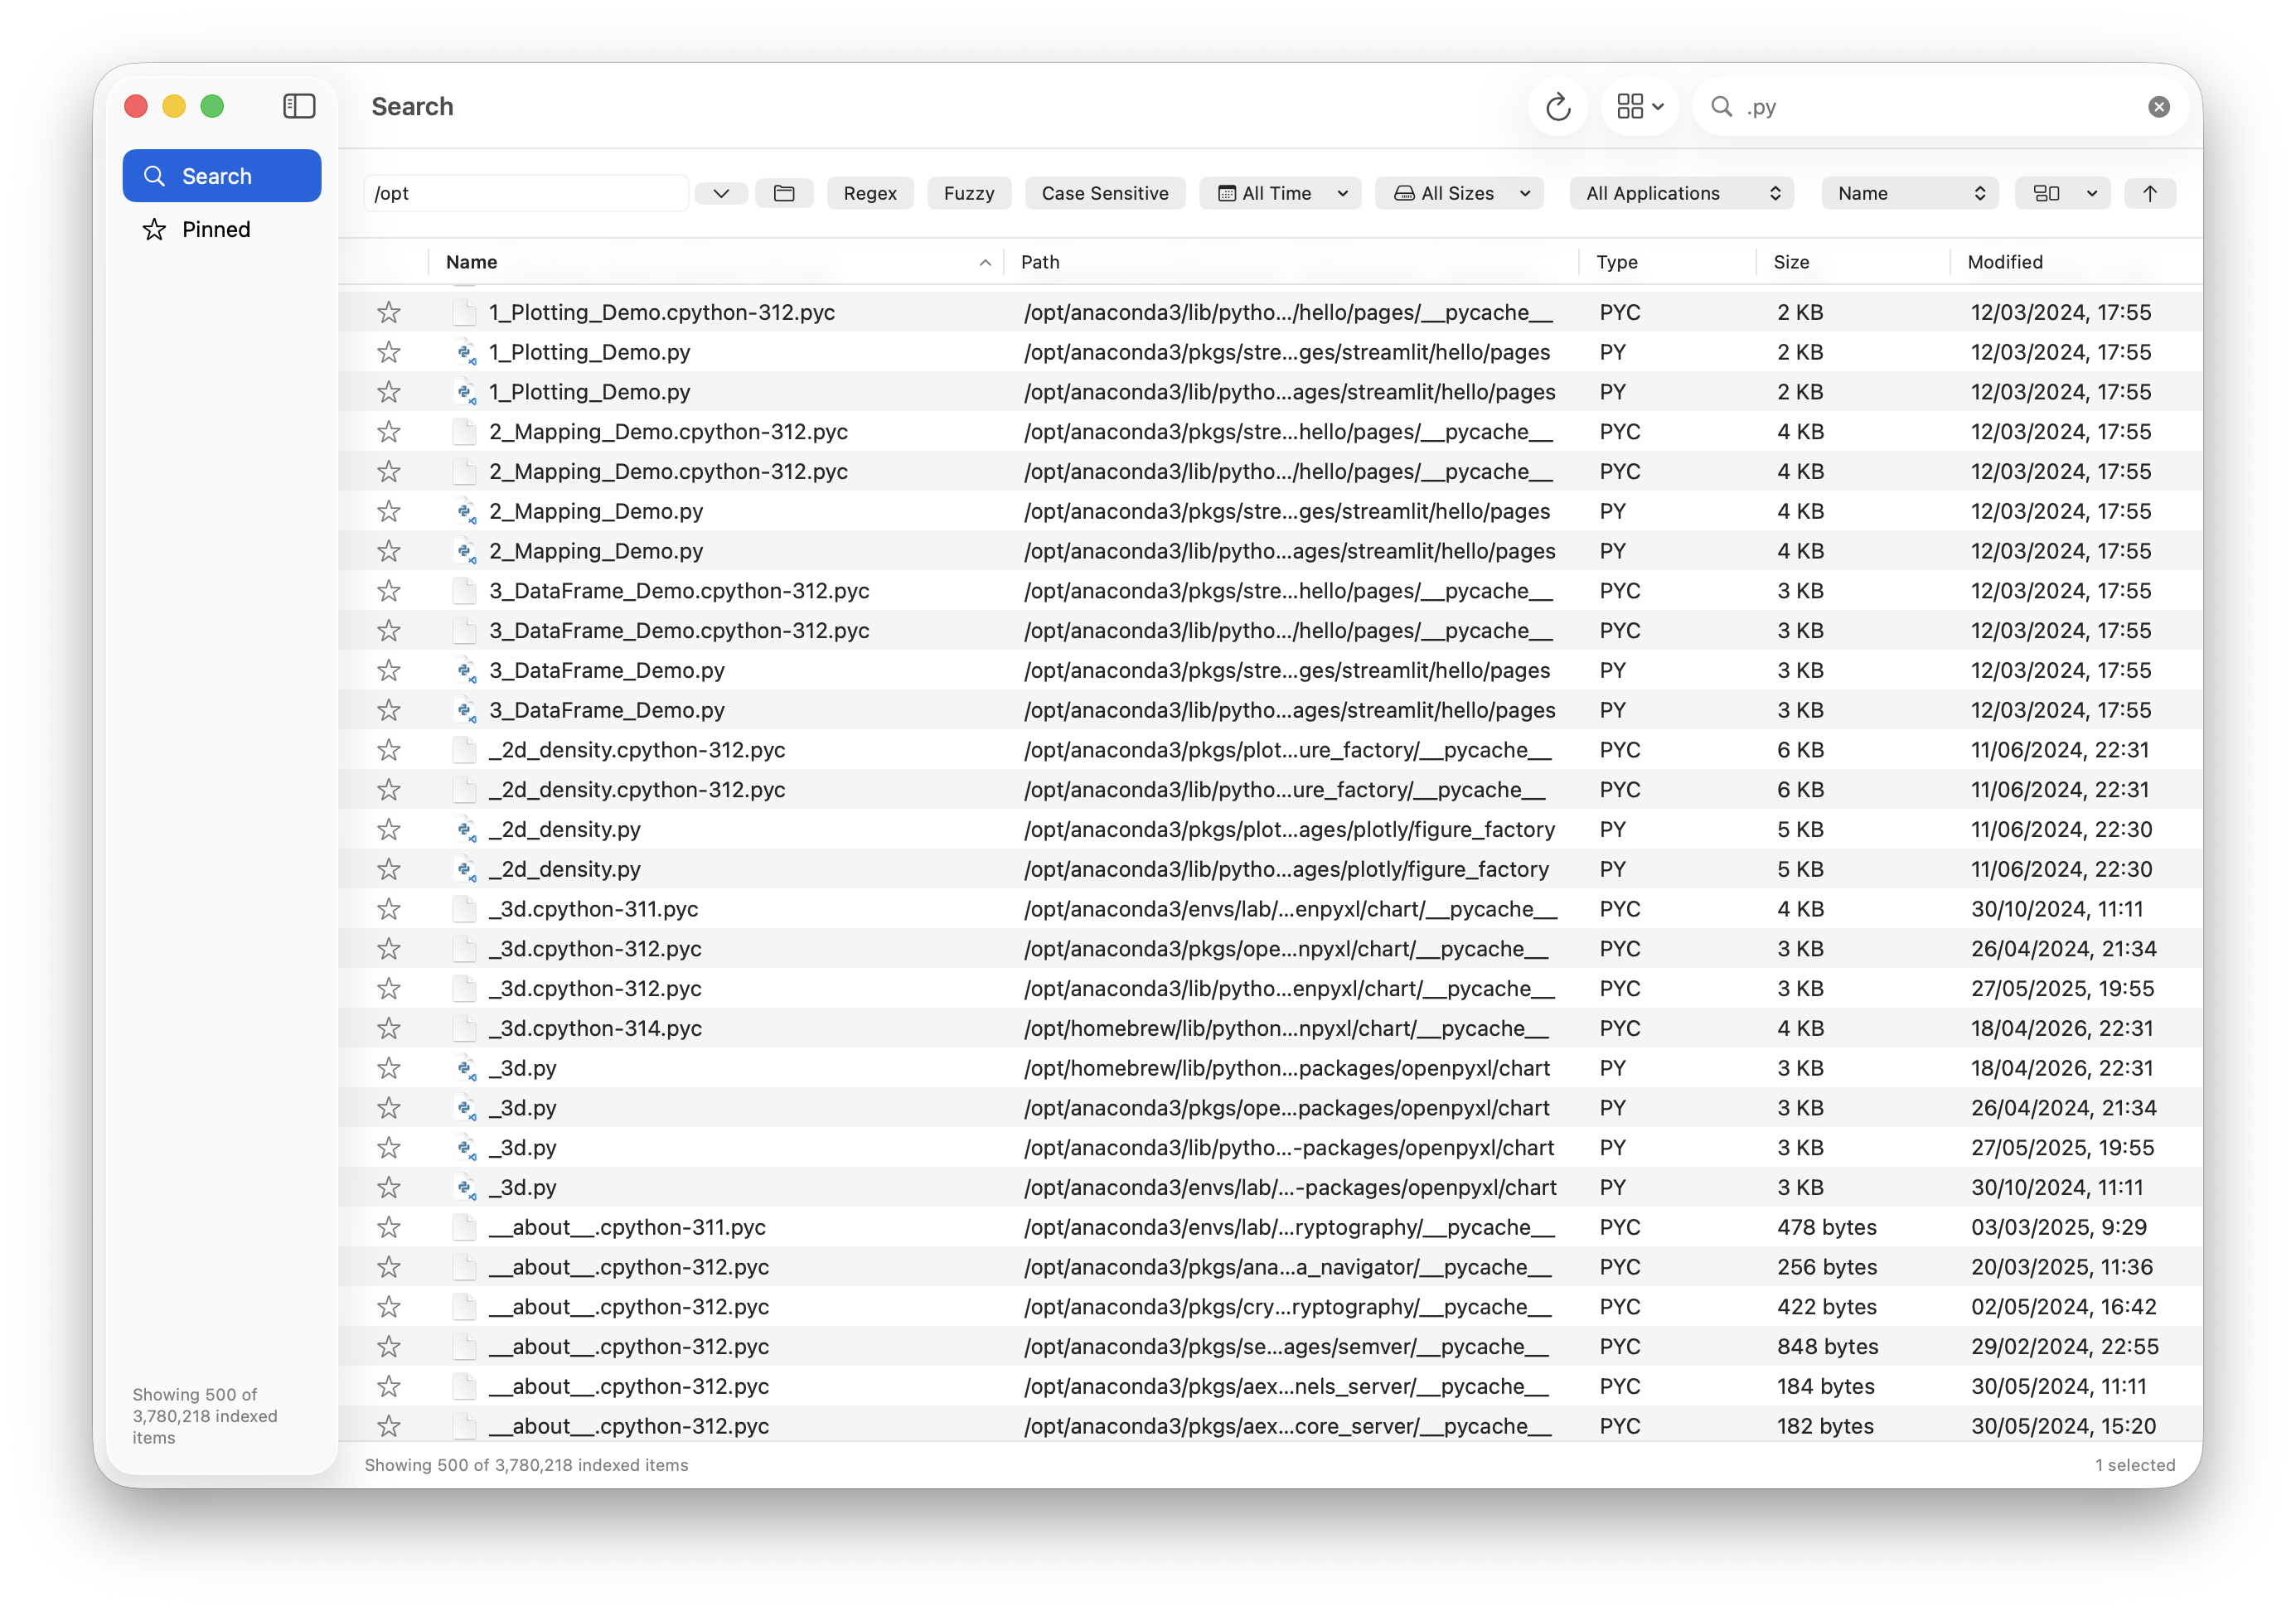Click the 1 selected status text
2296x1611 pixels.
click(2135, 1465)
